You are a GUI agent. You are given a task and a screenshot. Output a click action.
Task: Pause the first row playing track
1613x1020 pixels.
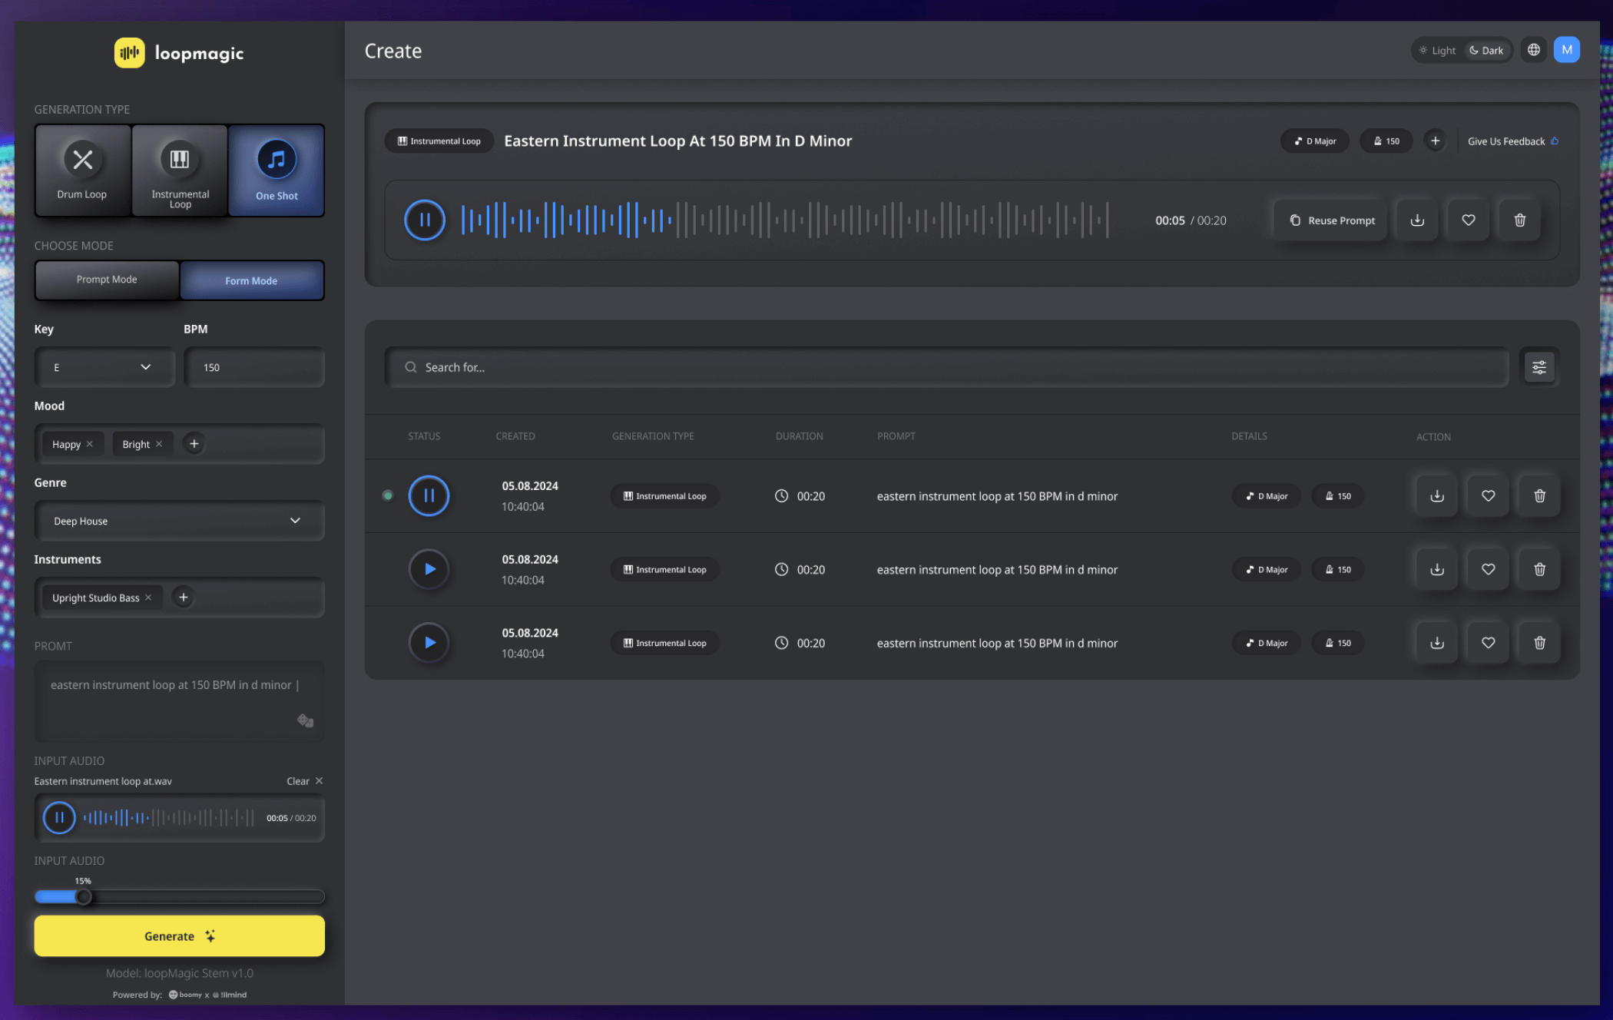(429, 495)
